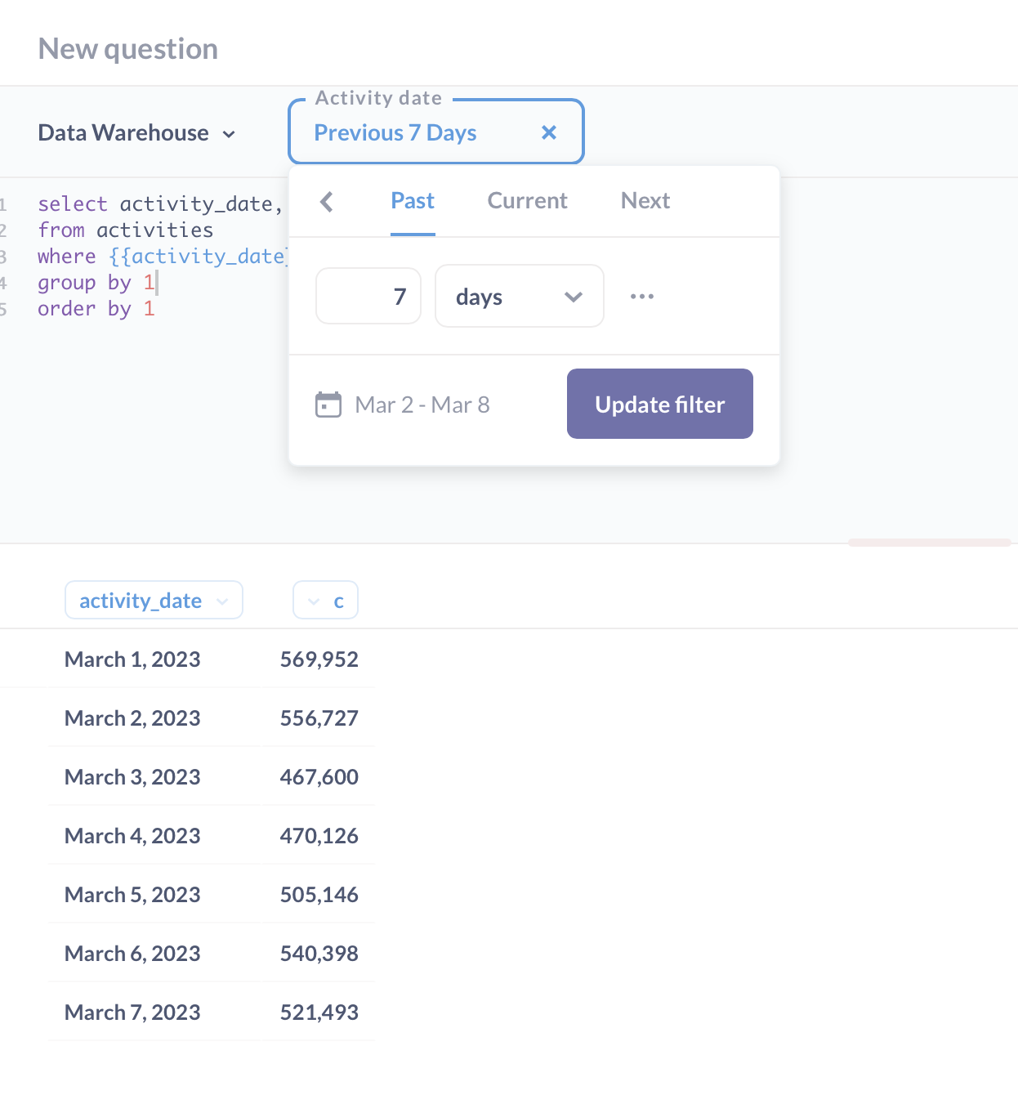Viewport: 1018px width, 1113px height.
Task: Switch to the Current tab
Action: [x=527, y=201]
